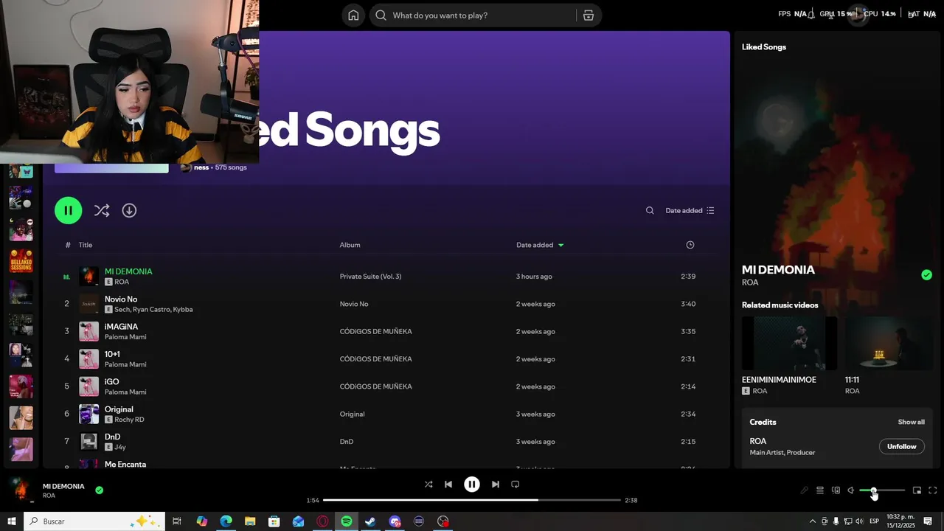Screen dimensions: 944x531
Task: Pause playback in the bottom player bar
Action: 472,485
